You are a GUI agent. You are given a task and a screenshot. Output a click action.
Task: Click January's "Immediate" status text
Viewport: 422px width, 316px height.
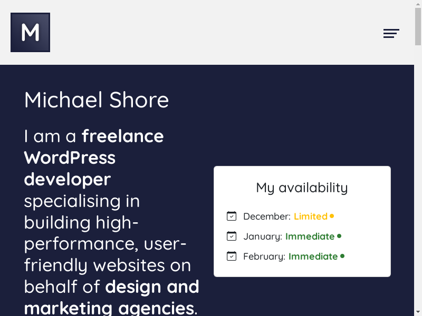pyautogui.click(x=310, y=236)
